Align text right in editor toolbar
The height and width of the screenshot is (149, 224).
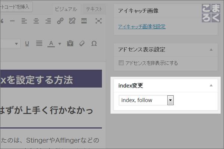pyautogui.click(x=48, y=21)
